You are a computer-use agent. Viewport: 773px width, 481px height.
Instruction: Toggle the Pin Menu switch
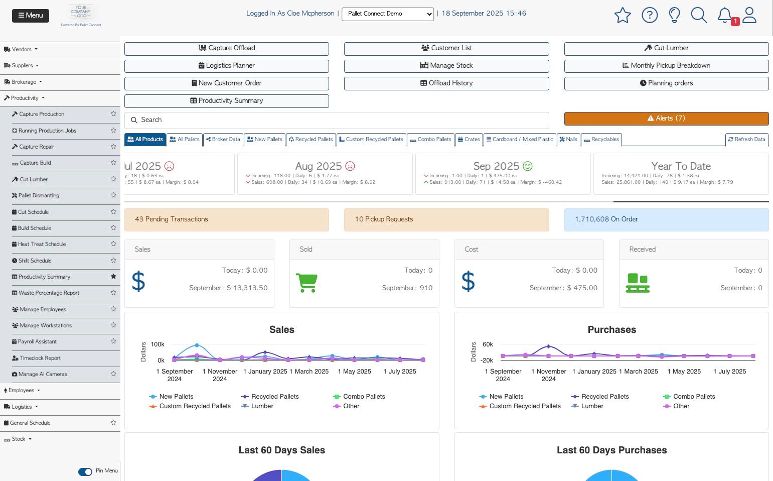[x=85, y=471]
